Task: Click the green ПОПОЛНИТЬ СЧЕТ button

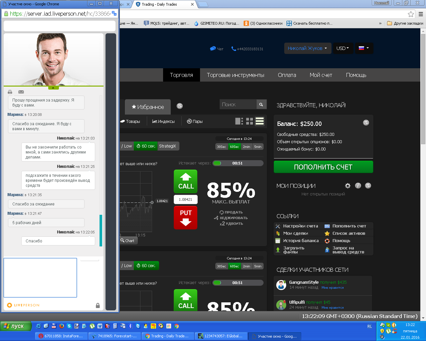Action: pos(323,167)
